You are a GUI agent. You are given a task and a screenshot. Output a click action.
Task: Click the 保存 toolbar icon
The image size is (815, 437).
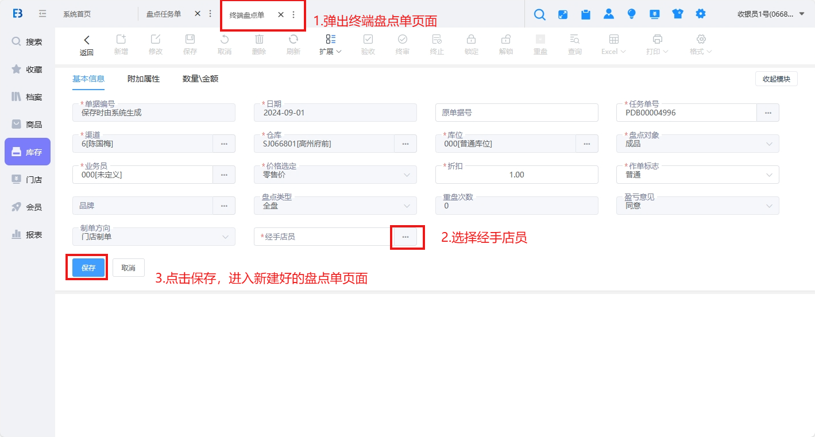190,39
